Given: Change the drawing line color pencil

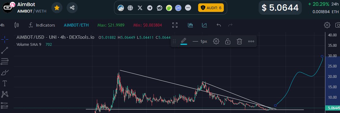Looking at the screenshot, I should pyautogui.click(x=184, y=41).
